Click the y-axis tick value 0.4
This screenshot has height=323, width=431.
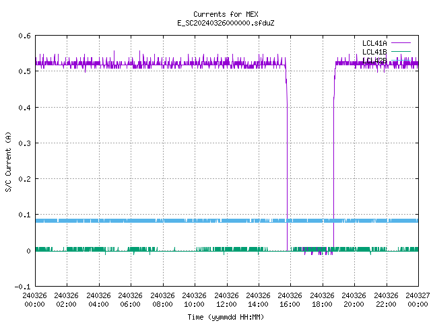(x=24, y=108)
